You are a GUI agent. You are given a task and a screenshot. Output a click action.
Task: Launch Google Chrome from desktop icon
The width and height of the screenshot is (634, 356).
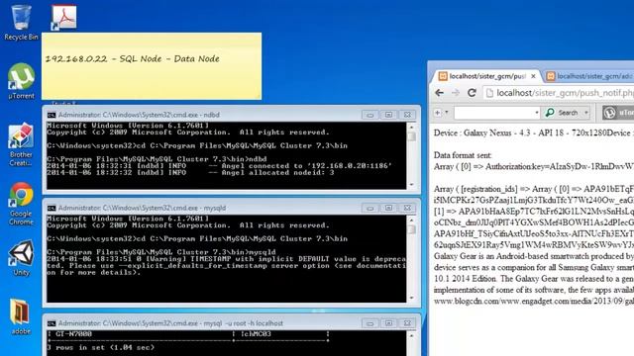pos(21,204)
